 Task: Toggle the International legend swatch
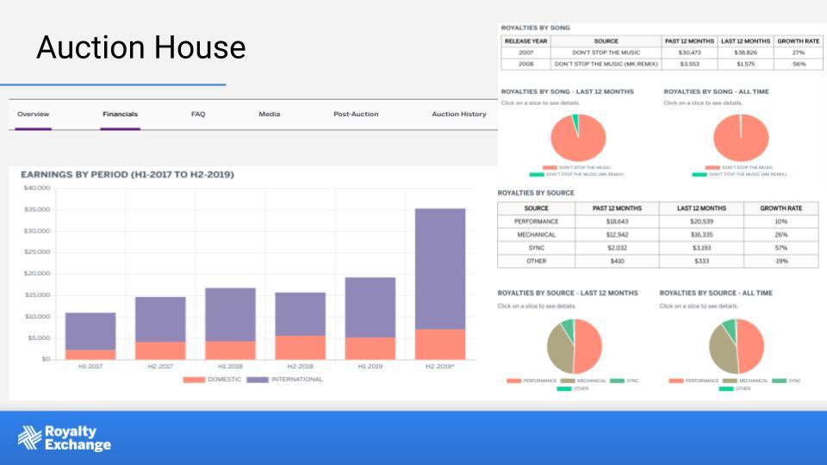coord(257,380)
